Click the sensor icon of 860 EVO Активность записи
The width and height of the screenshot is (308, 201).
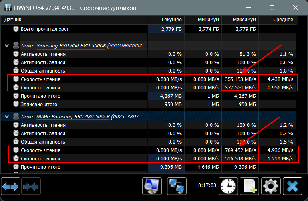16,62
